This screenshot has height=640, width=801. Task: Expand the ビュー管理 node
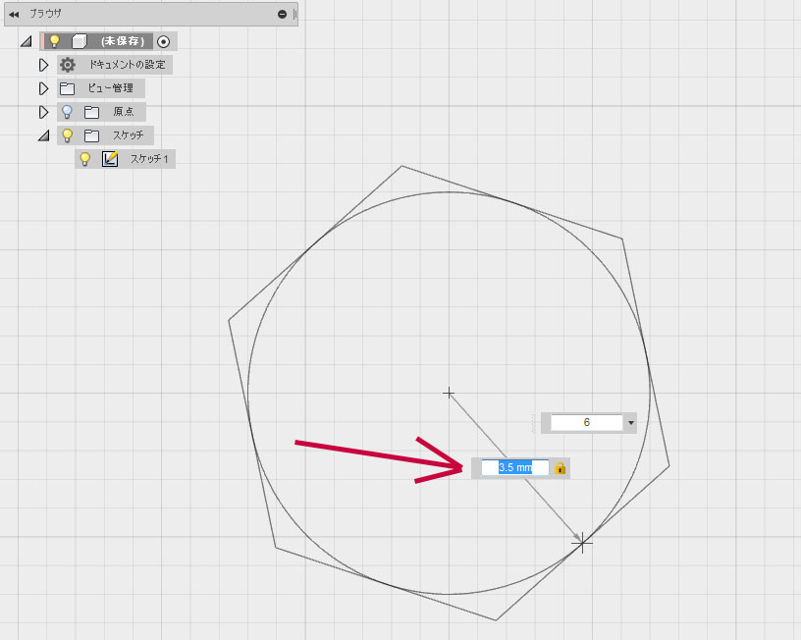(43, 88)
